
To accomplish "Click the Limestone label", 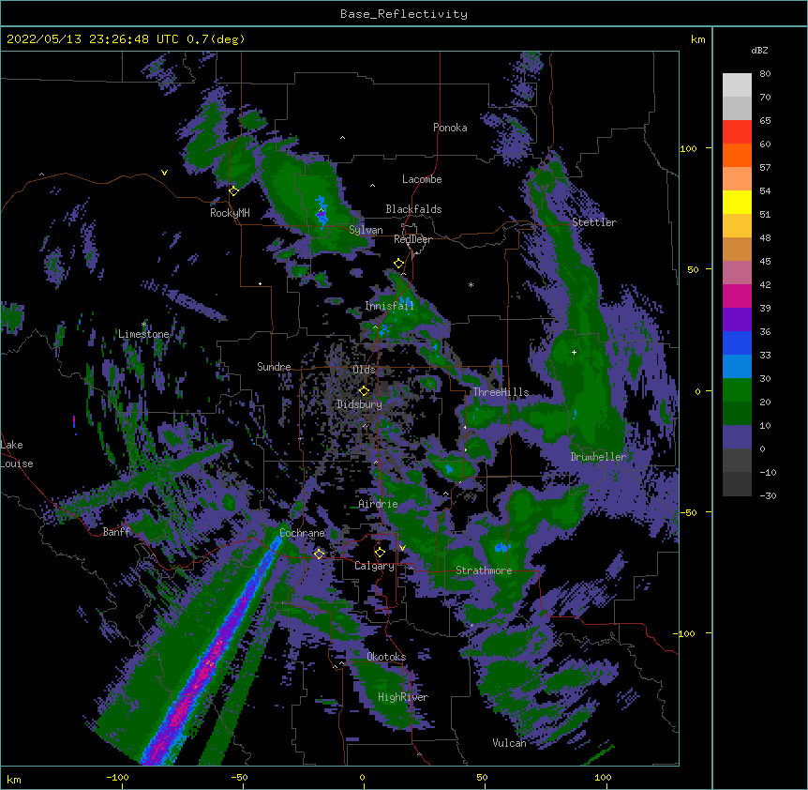I will (143, 334).
